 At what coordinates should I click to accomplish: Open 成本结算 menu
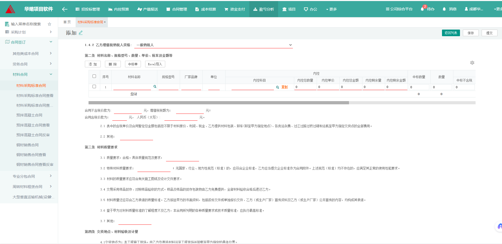click(x=206, y=9)
